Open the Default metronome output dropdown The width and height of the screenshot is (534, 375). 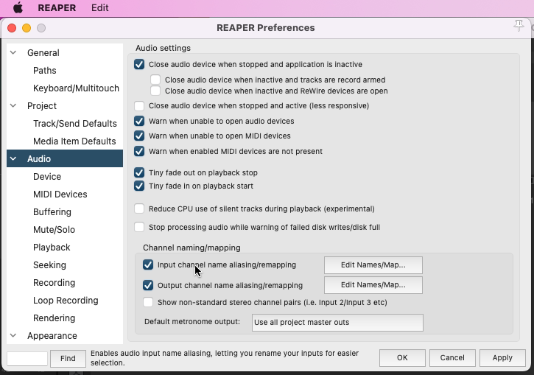[337, 323]
